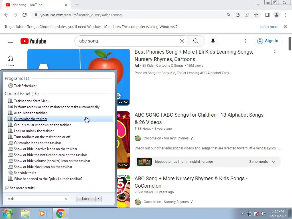Show hidden system tray icons arrow
292x219 pixels.
point(242,214)
